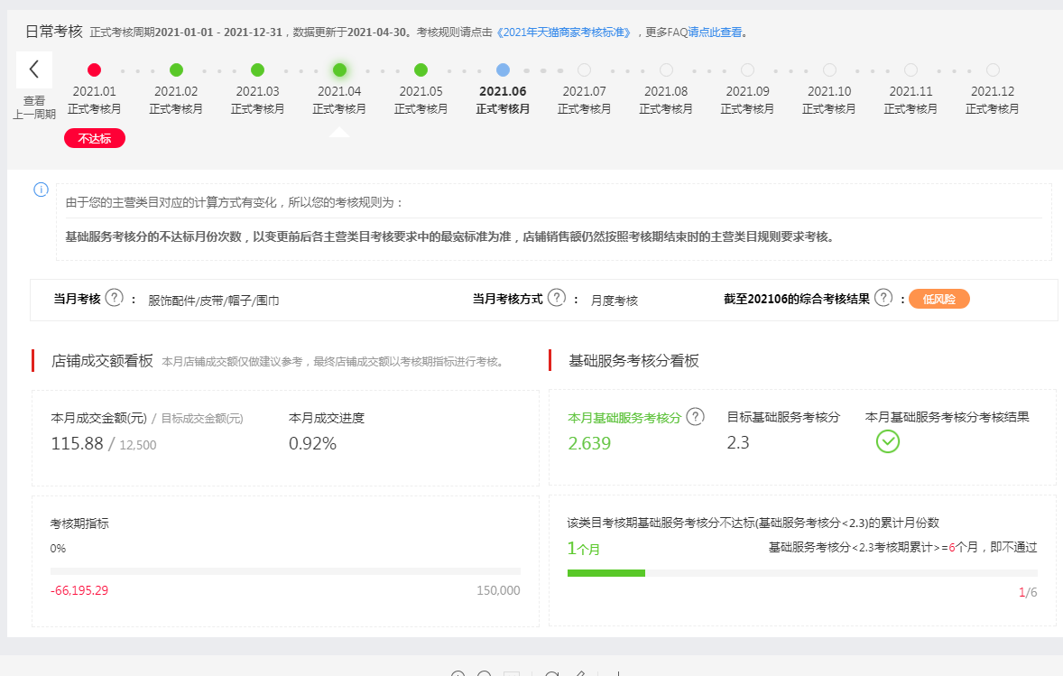The height and width of the screenshot is (676, 1063).
Task: Click the 2021.04 正式考核月 label
Action: [339, 99]
